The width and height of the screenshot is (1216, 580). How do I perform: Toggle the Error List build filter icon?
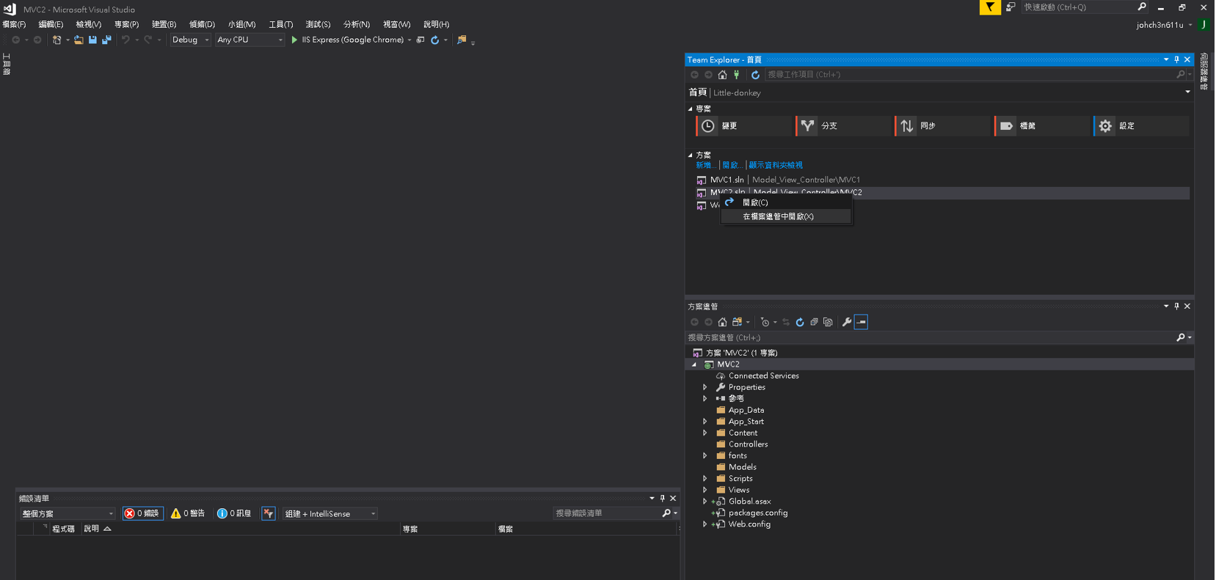pyautogui.click(x=269, y=513)
